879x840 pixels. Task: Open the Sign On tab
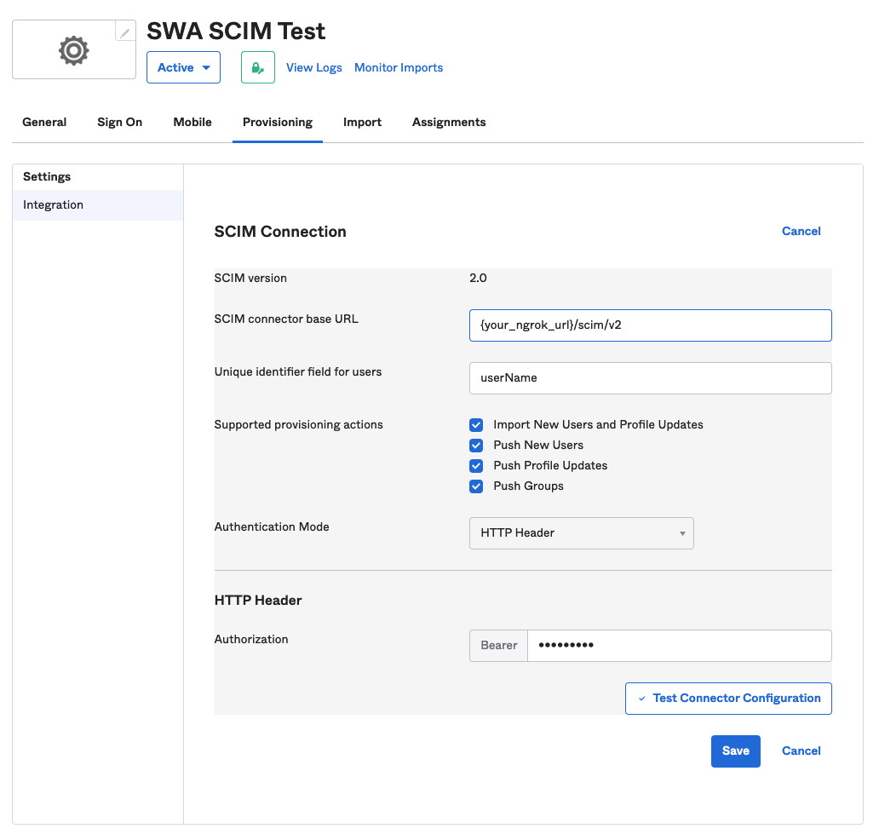pos(119,123)
